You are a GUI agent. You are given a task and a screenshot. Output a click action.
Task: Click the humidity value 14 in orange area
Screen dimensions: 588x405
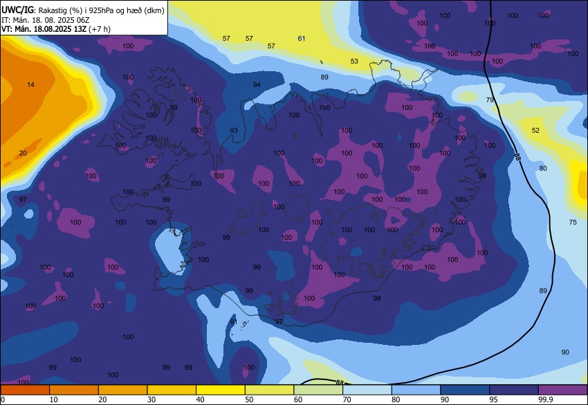point(30,85)
